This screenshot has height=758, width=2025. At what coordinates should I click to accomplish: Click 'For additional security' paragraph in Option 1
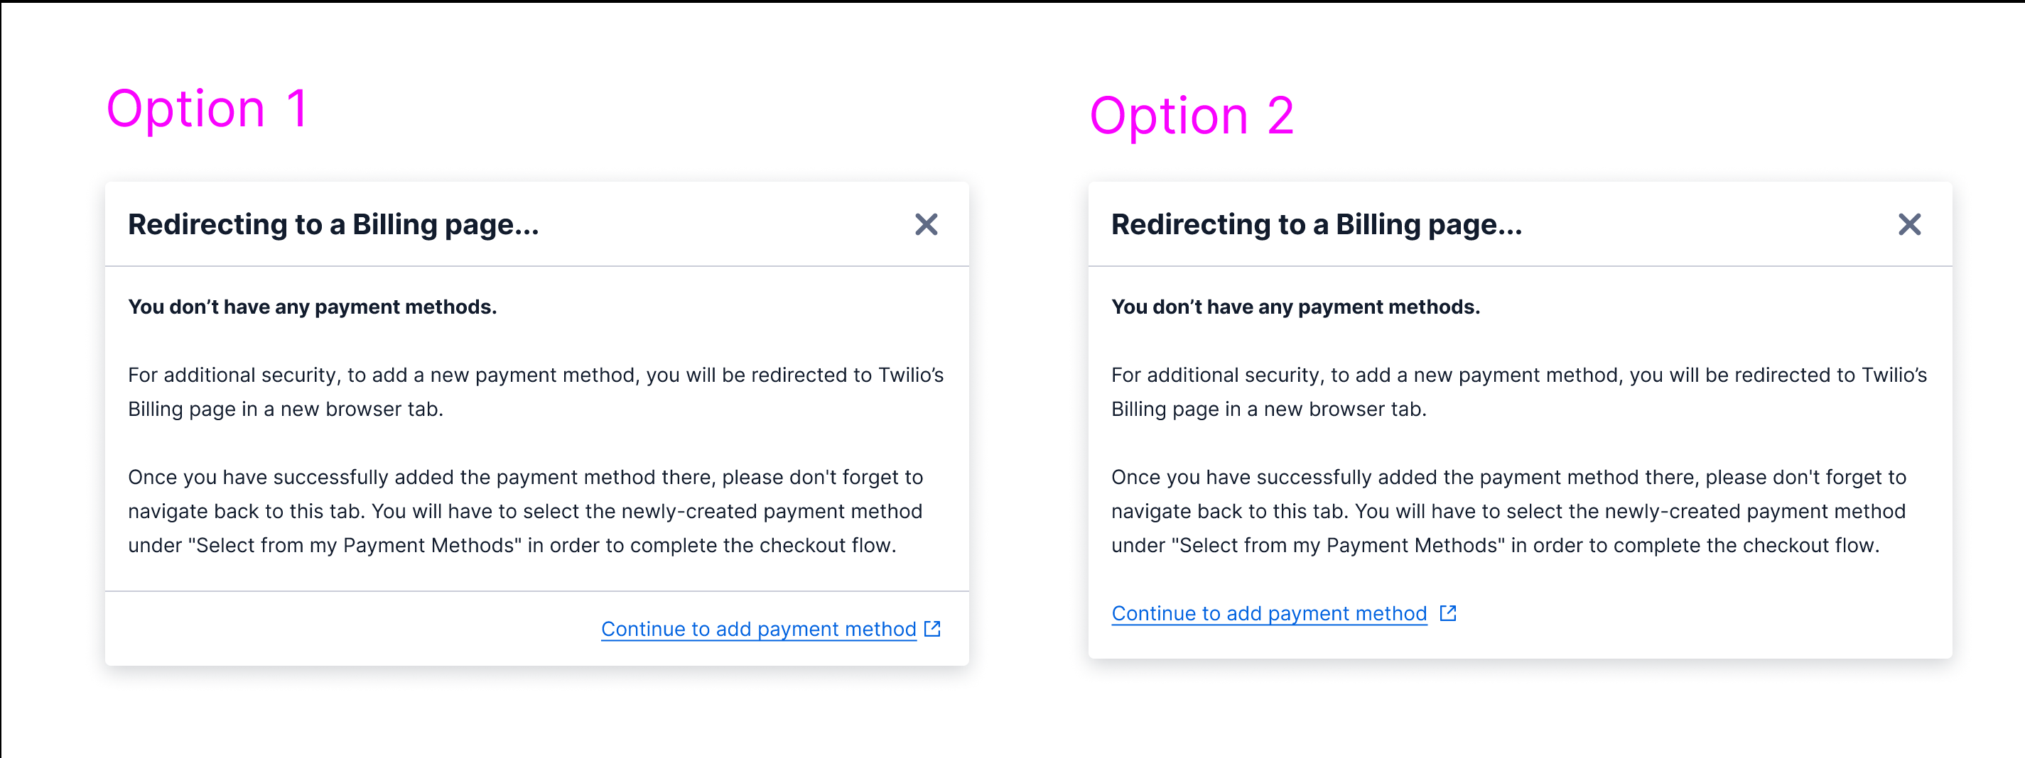pyautogui.click(x=536, y=392)
